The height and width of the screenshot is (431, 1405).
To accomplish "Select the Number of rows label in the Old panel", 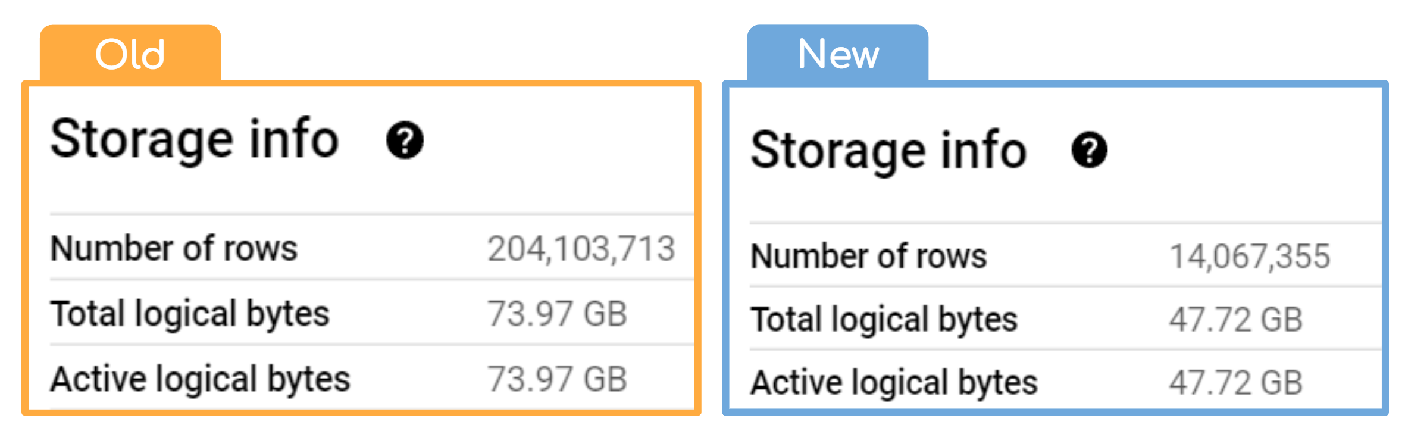I will point(174,248).
